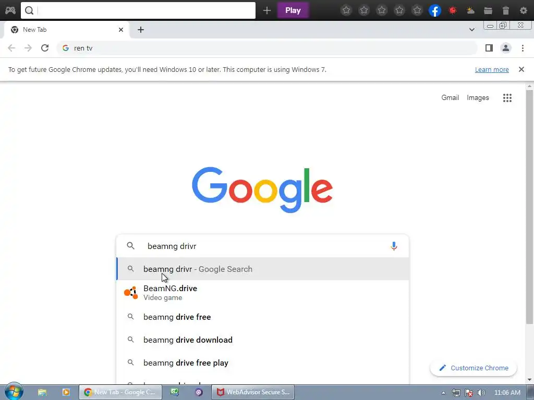Click the plus icon beside the Play button
The width and height of the screenshot is (534, 400).
click(266, 10)
